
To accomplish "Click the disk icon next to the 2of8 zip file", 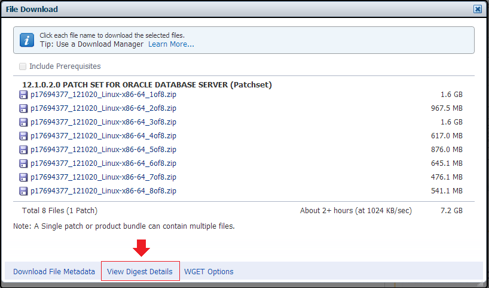I will (24, 108).
